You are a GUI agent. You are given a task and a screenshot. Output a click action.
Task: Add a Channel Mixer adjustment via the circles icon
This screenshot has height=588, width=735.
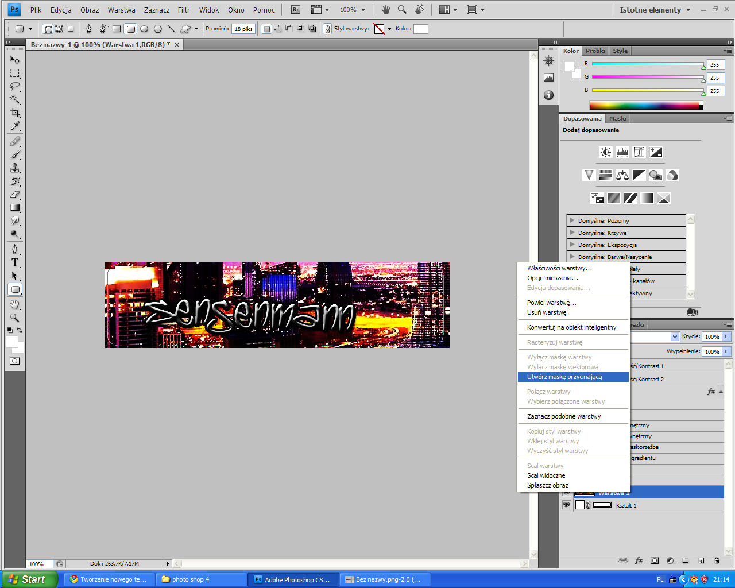[x=672, y=175]
